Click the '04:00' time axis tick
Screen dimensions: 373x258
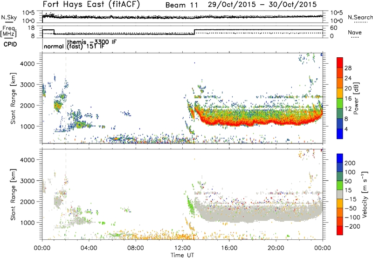[x=89, y=248]
